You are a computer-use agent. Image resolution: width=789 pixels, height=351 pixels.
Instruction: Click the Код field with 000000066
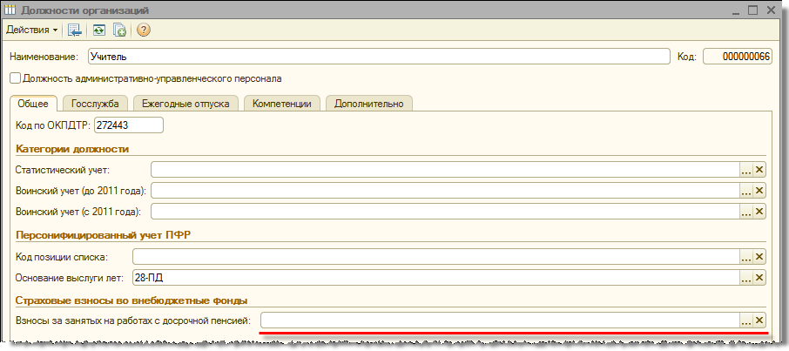[x=737, y=57]
